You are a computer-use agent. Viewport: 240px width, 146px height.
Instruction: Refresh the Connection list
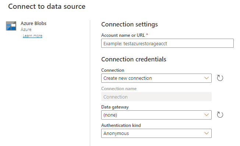[220, 78]
